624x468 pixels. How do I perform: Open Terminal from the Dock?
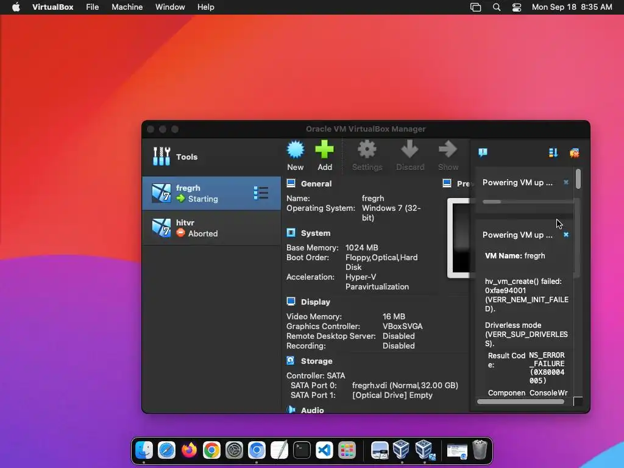[302, 450]
